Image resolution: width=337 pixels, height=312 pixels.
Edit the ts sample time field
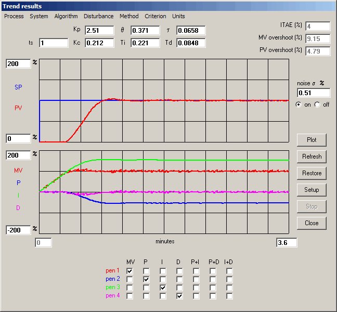53,43
